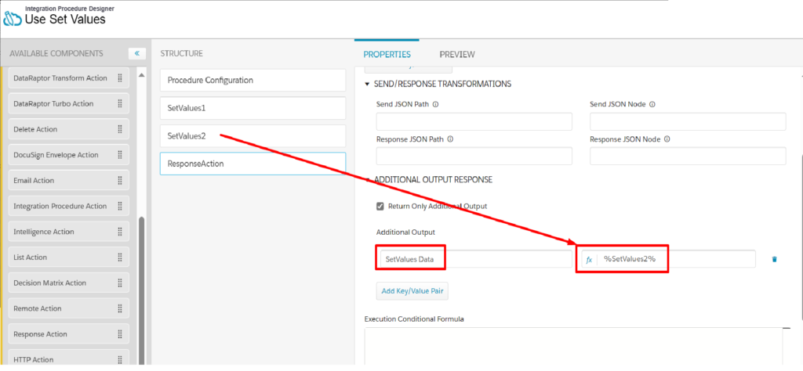Delete the SetValues Data key/value pair
803x371 pixels.
point(774,260)
